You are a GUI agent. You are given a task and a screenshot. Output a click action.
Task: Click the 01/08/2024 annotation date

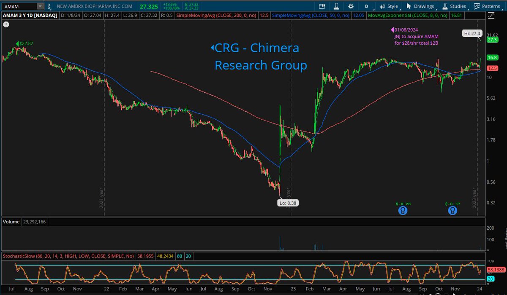click(406, 30)
